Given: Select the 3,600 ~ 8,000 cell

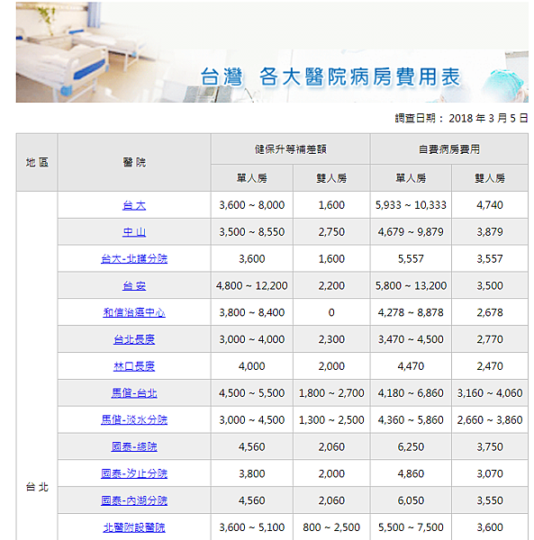Looking at the screenshot, I should tap(252, 205).
